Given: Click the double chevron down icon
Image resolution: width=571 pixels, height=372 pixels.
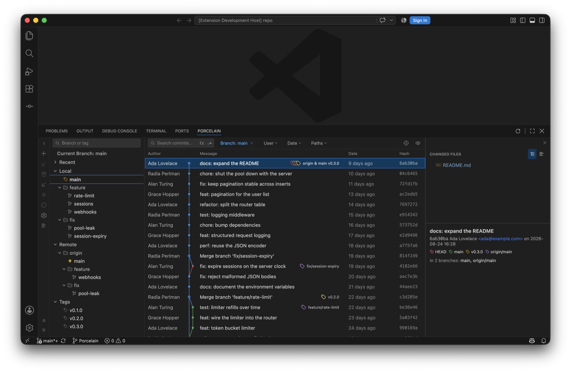Looking at the screenshot, I should (x=44, y=330).
